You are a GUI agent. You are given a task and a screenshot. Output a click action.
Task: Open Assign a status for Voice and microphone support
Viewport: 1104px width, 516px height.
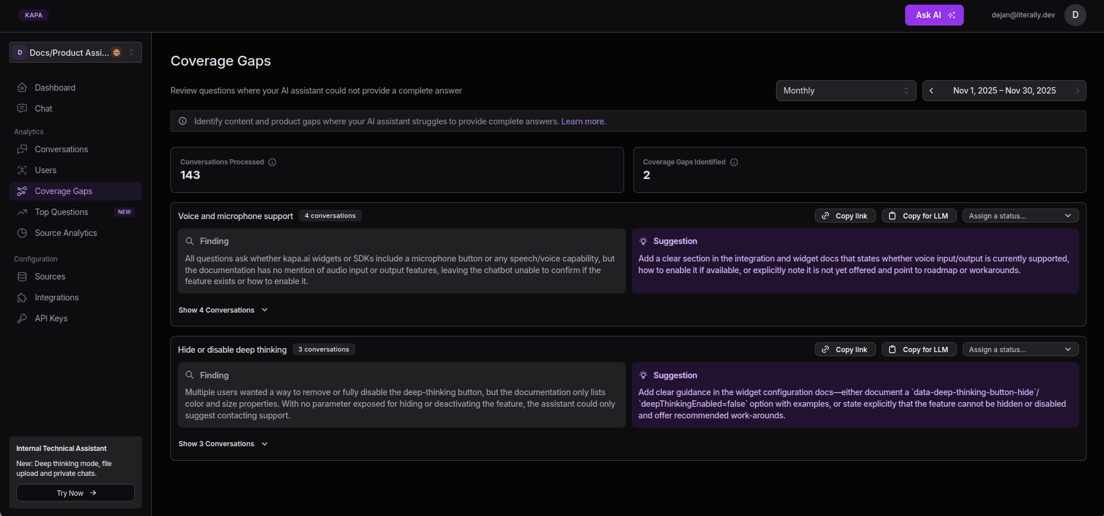[x=1020, y=216]
